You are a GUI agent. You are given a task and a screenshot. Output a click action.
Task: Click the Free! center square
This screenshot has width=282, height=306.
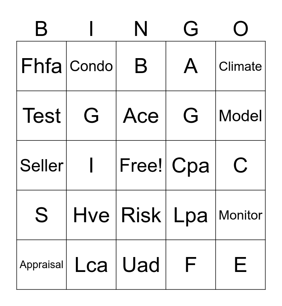141,165
